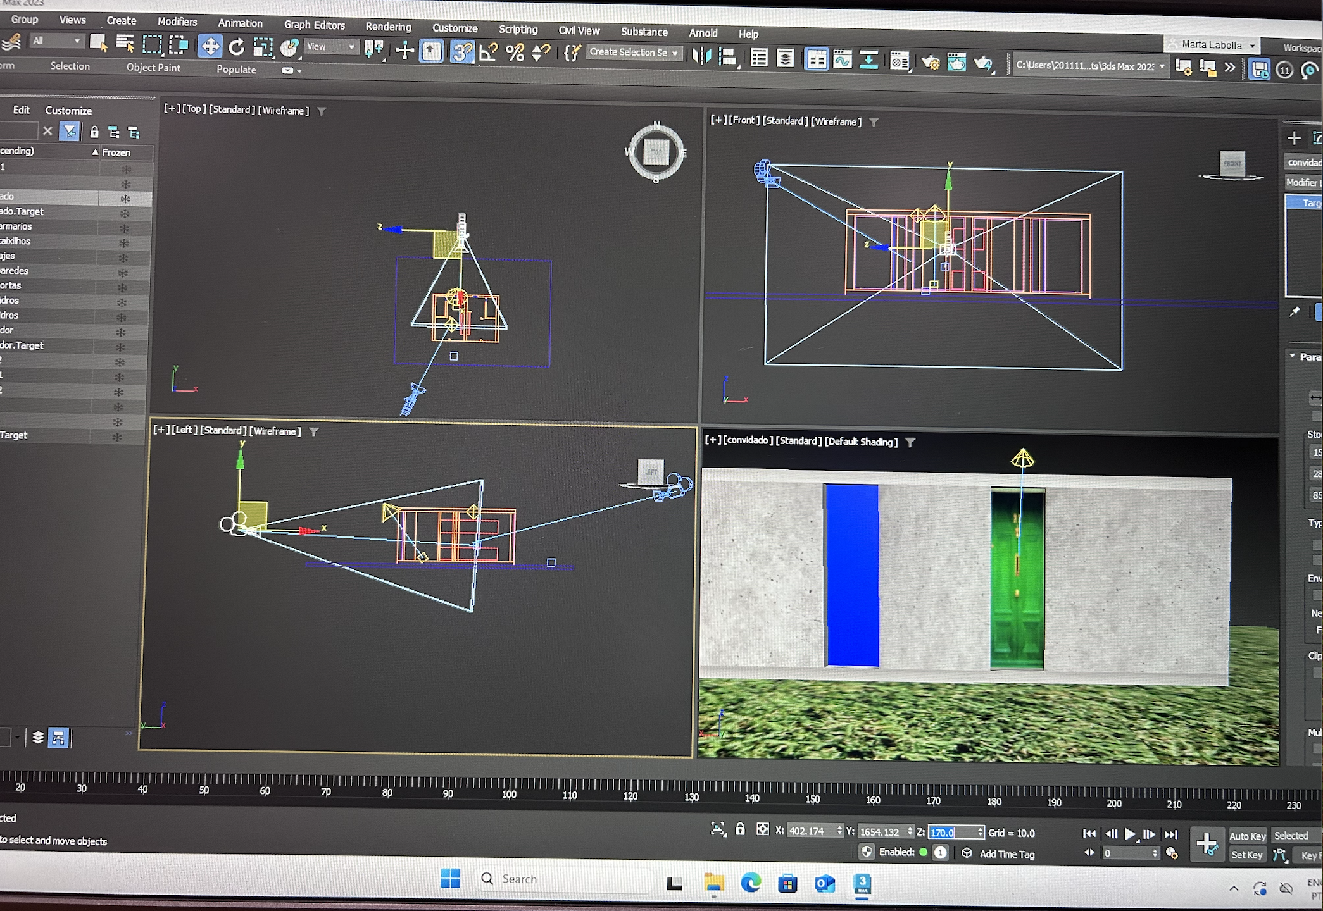Click the Set Key button
Viewport: 1323px width, 911px height.
[x=1246, y=855]
